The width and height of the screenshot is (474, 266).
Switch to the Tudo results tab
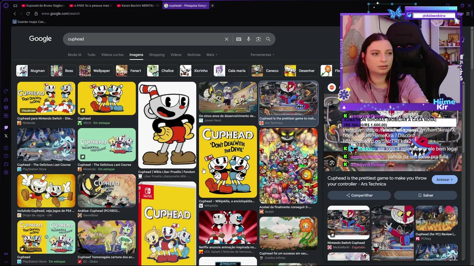point(91,55)
